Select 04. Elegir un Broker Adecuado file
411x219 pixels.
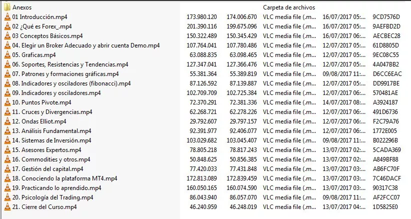tap(86, 45)
